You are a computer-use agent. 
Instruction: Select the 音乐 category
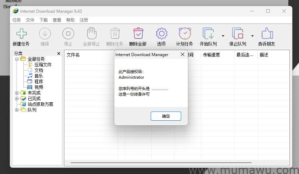coord(39,76)
